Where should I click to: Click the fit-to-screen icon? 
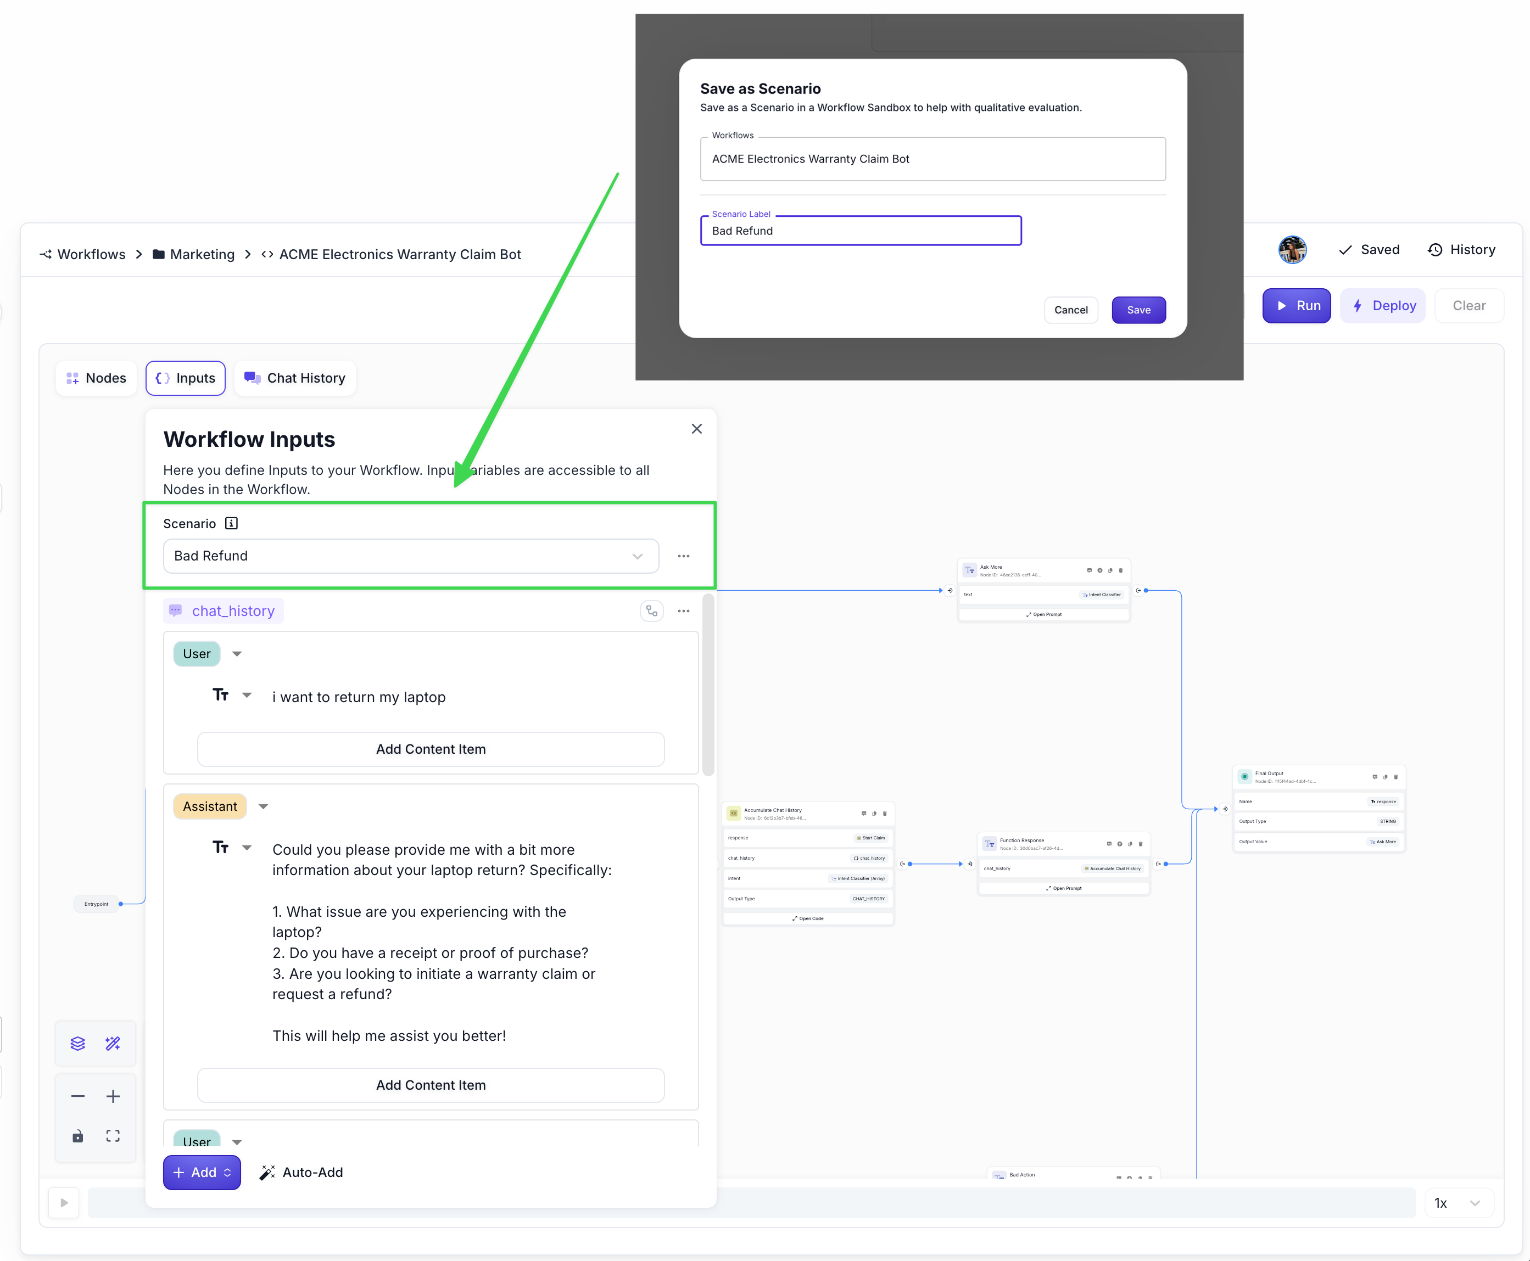click(x=113, y=1135)
